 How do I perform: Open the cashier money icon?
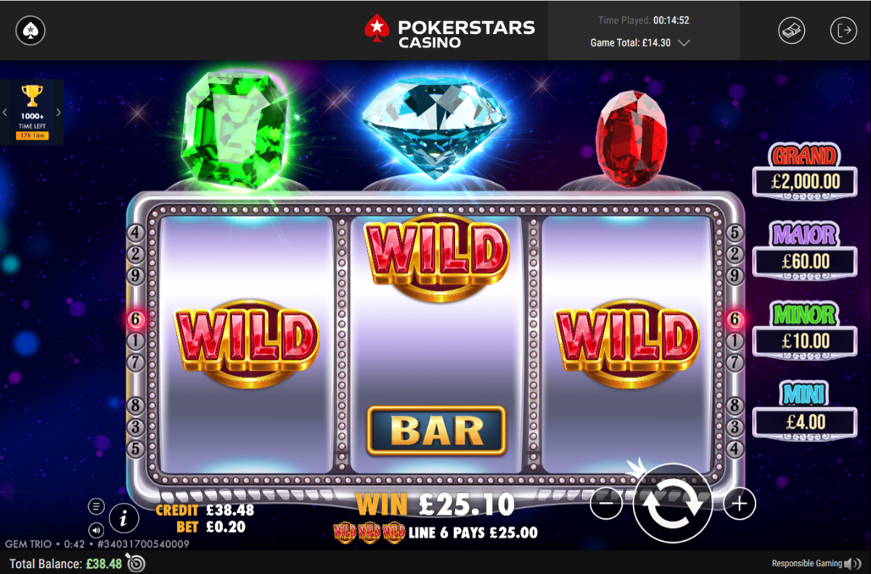coord(793,30)
